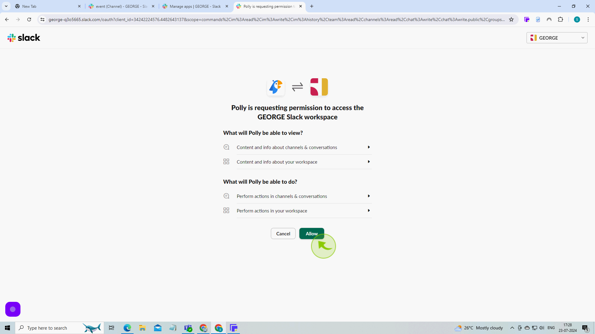Screen dimensions: 595x334
Task: Open Task View on taskbar
Action: coord(112,328)
